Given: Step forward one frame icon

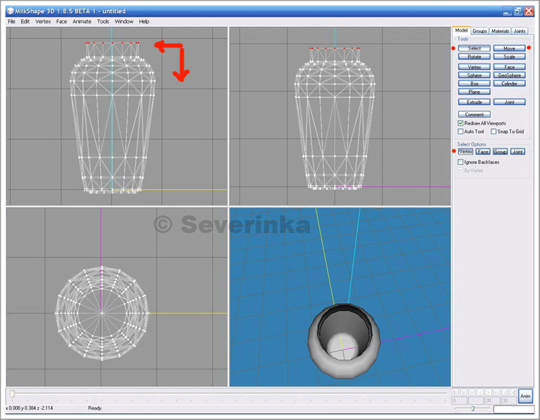Looking at the screenshot, I should [x=488, y=392].
